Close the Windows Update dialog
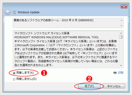The image size is (132, 95). click(x=124, y=7)
